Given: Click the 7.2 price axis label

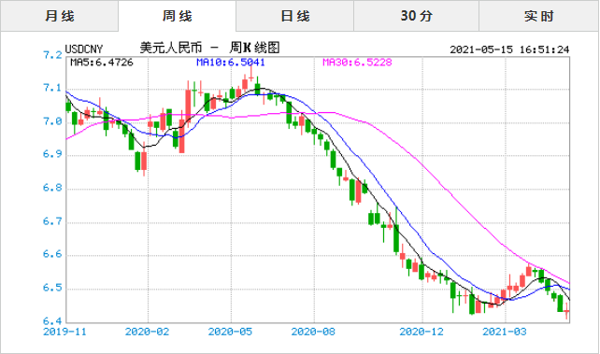Looking at the screenshot, I should coord(53,55).
